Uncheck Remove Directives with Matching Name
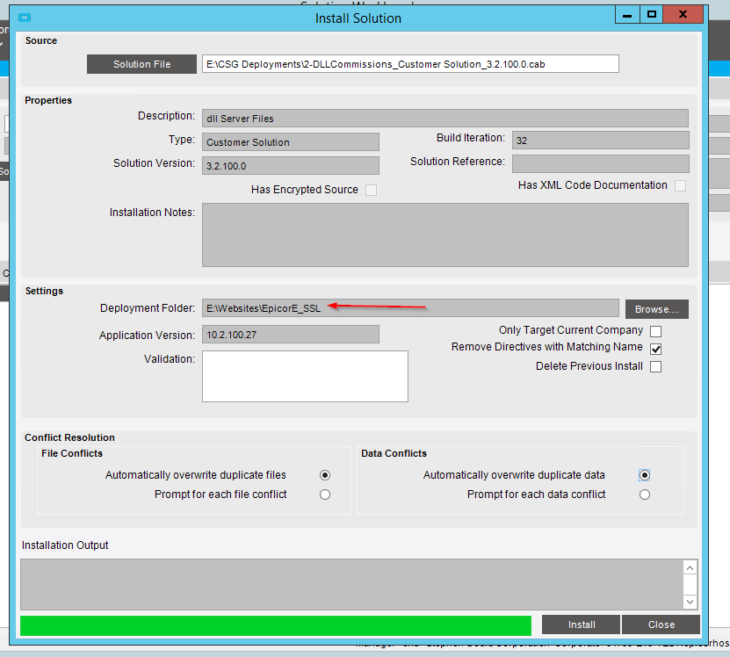 point(655,349)
